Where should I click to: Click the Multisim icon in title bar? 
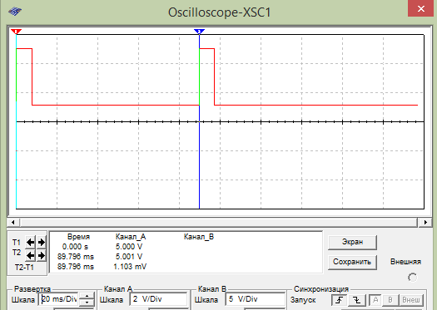pos(15,12)
